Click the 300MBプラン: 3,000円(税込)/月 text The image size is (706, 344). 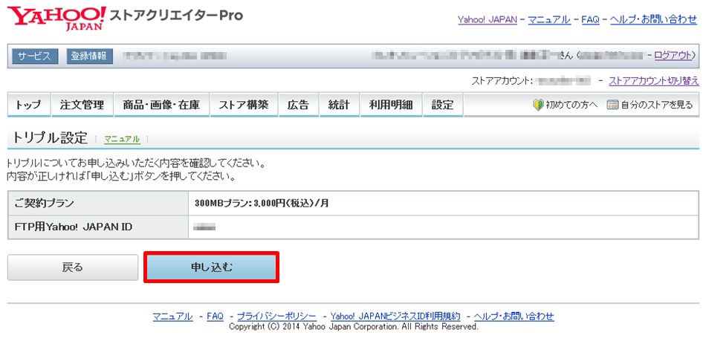coord(262,203)
